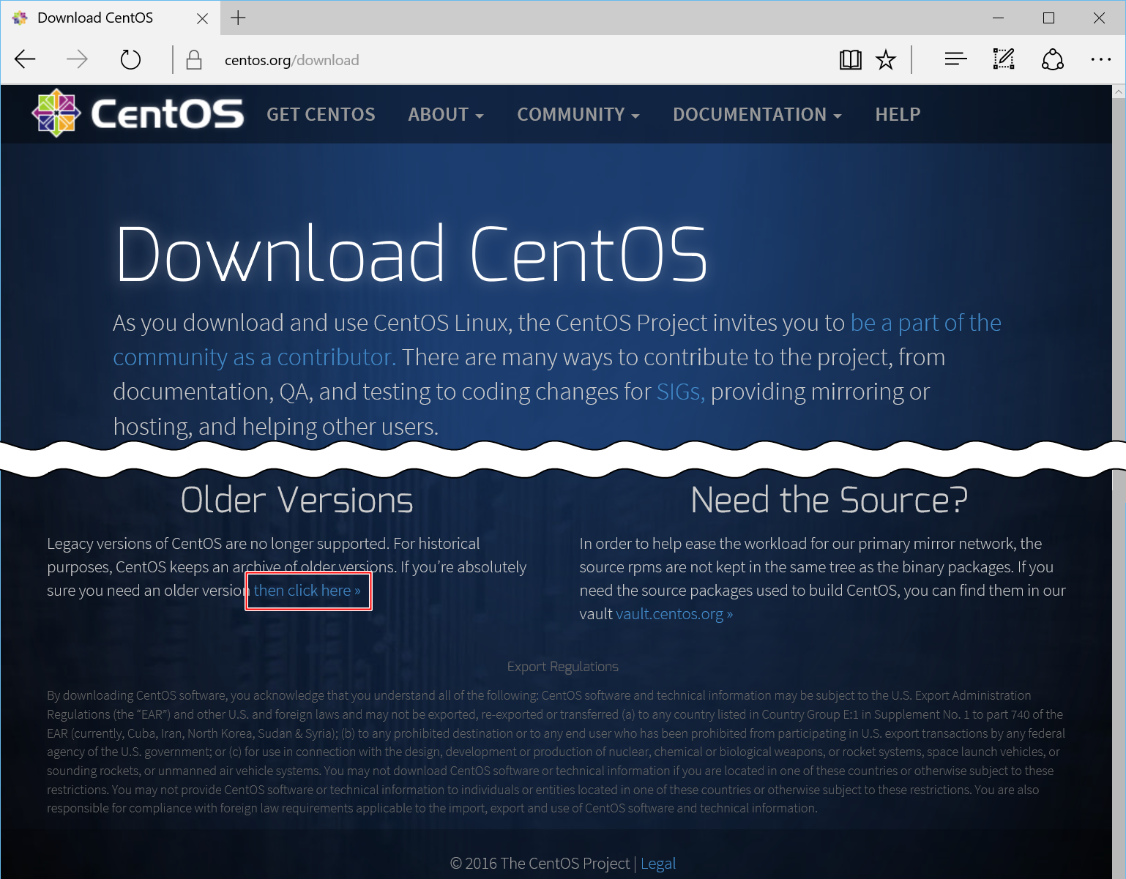The height and width of the screenshot is (879, 1126).
Task: Open Reading view book icon
Action: point(850,60)
